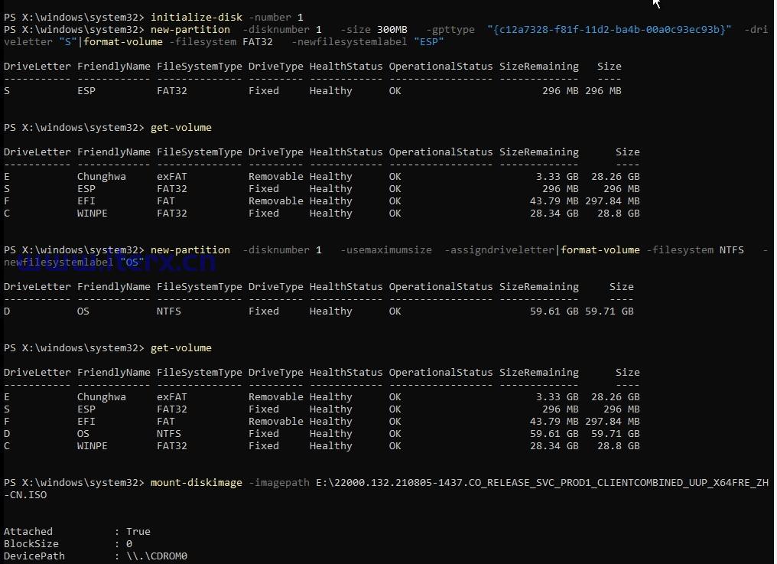The image size is (777, 564).
Task: Click exFAT in the five-row get-volume table
Action: click(x=172, y=397)
